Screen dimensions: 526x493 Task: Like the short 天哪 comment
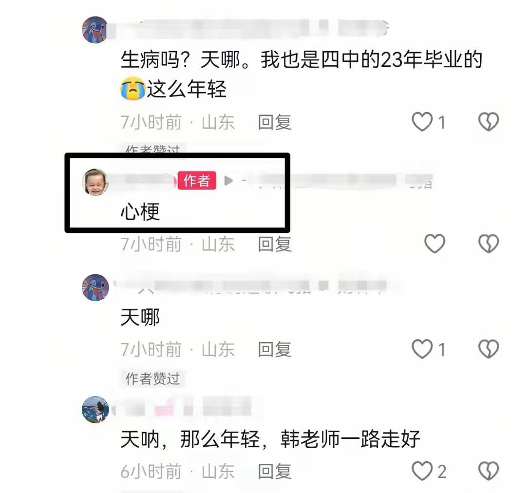(422, 349)
